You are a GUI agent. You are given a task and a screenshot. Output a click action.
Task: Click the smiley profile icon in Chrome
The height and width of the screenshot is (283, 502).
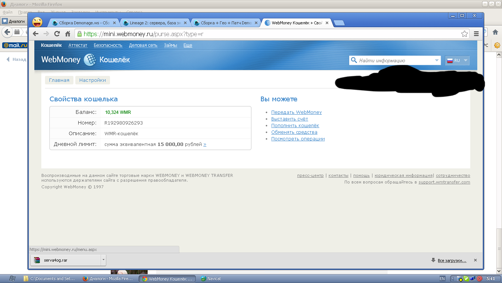pyautogui.click(x=37, y=22)
